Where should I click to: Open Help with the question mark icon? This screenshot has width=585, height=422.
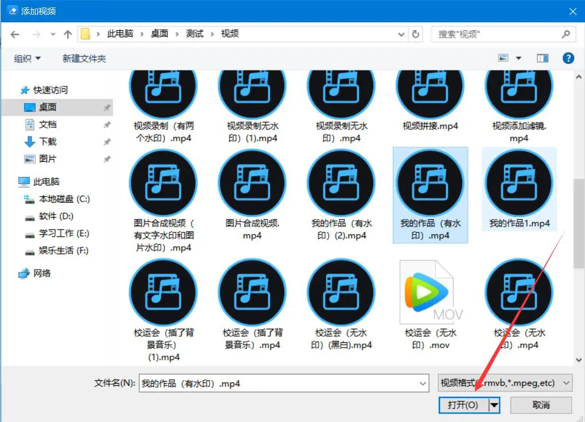(x=568, y=57)
